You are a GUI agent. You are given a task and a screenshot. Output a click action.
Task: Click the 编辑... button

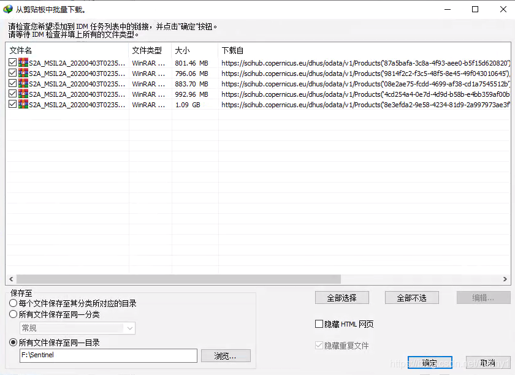coord(483,298)
